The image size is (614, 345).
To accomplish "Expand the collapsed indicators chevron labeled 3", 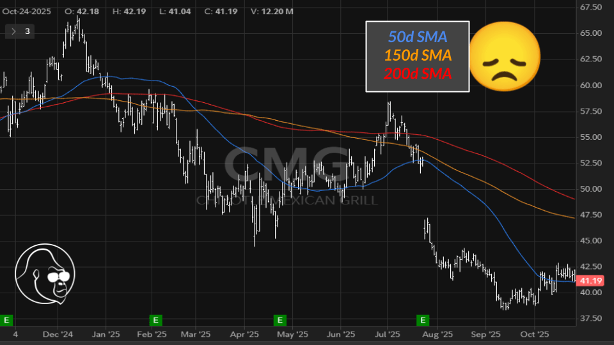I will click(14, 31).
